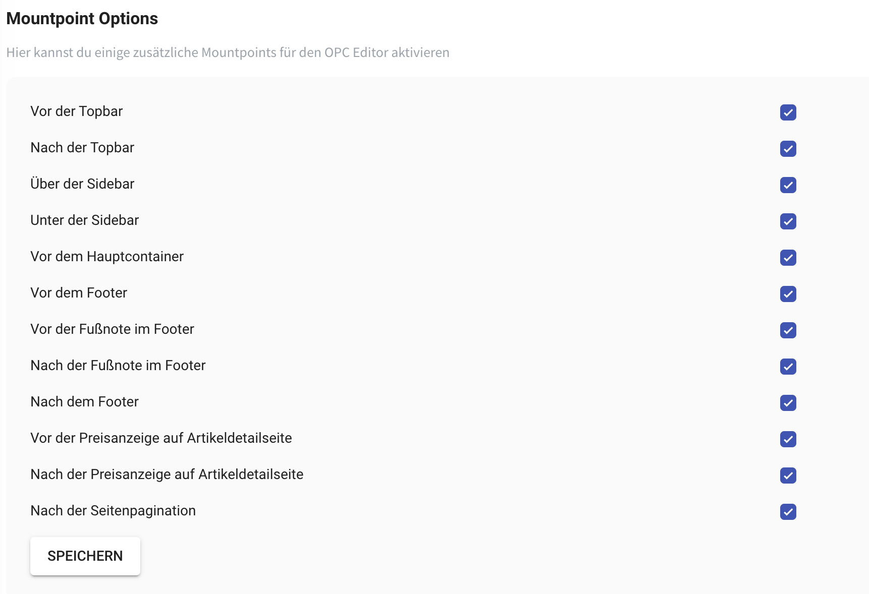Disable the Vor dem Footer checkbox
The width and height of the screenshot is (869, 594).
(788, 294)
